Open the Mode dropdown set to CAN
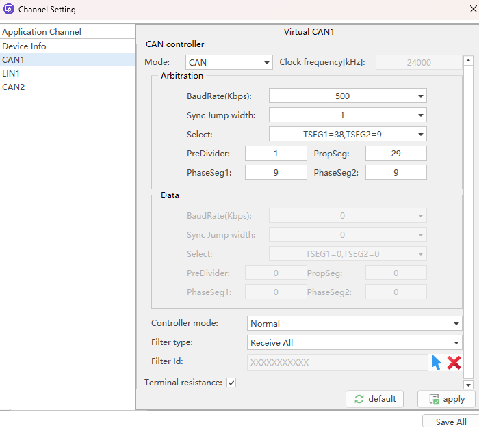Screen dimensions: 479x427 229,63
